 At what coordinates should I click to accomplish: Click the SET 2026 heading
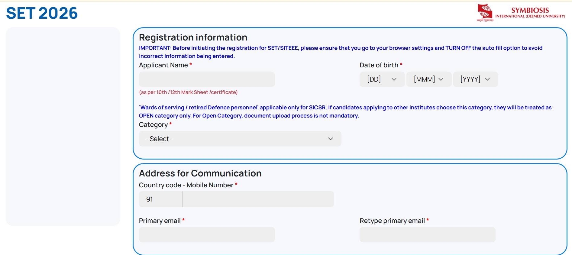[42, 13]
